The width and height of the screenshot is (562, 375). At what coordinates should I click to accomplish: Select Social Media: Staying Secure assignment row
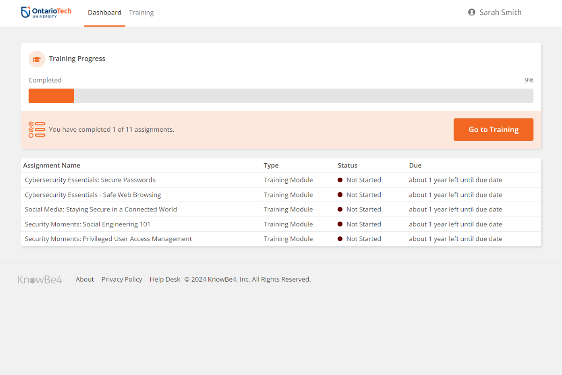click(101, 210)
